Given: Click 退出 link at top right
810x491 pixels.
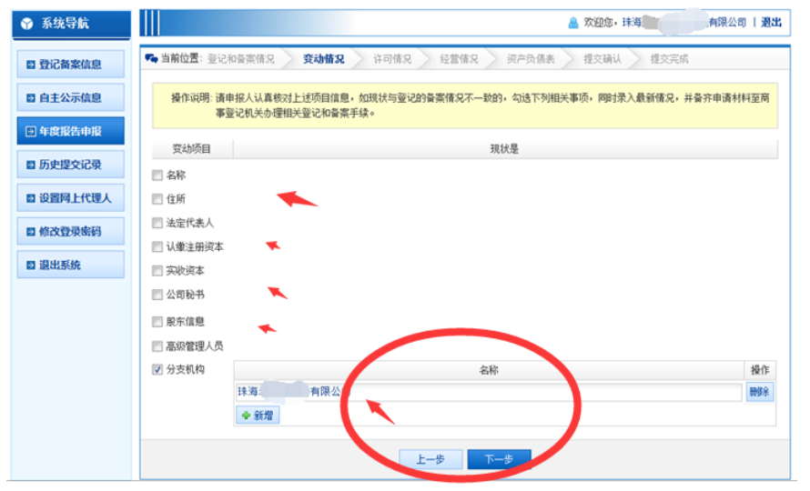Looking at the screenshot, I should click(771, 22).
